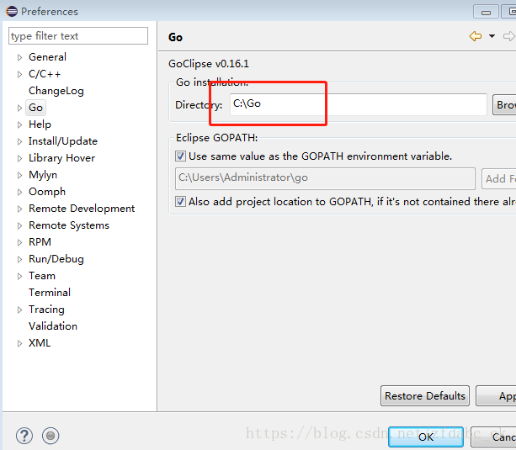Click the disabled GOPATH path field
516x450 pixels.
point(325,178)
